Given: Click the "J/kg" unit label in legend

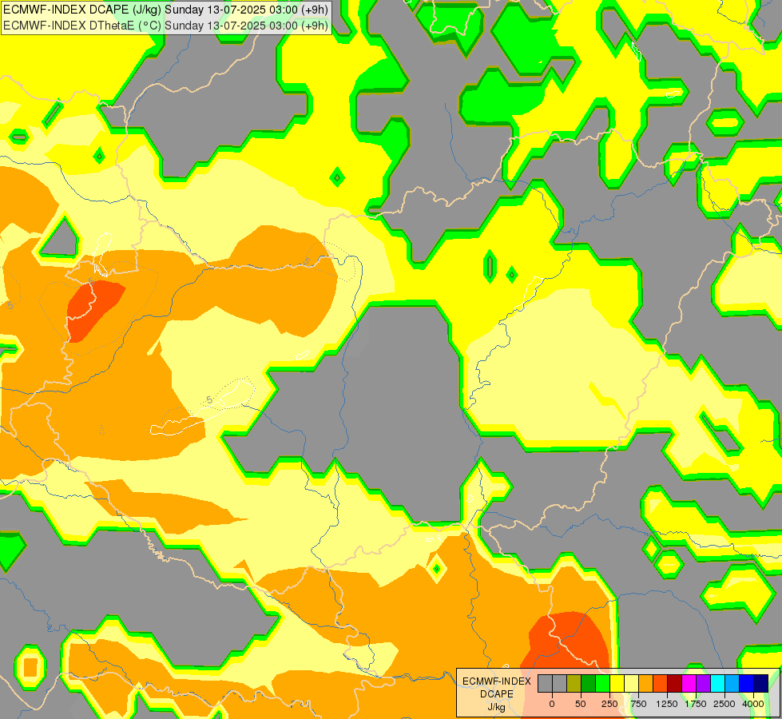Looking at the screenshot, I should coord(497,707).
